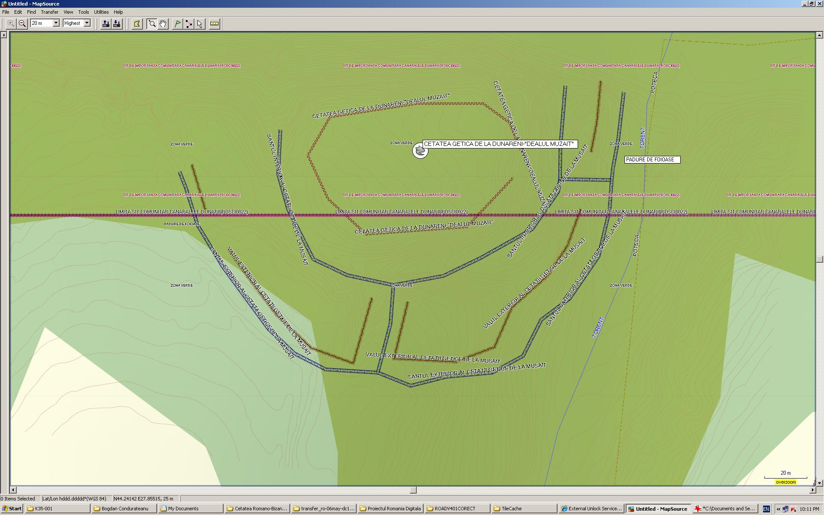Viewport: 824px width, 515px height.
Task: Click the horizontal scrollbar right arrow
Action: [x=812, y=490]
